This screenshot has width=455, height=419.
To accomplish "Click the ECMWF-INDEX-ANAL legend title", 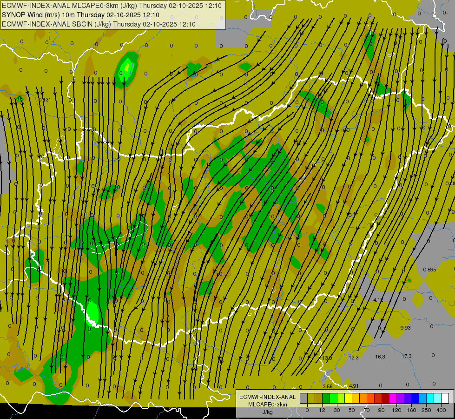I will click(x=268, y=397).
